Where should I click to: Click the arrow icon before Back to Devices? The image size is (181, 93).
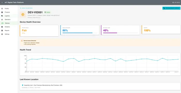[x=21, y=8]
